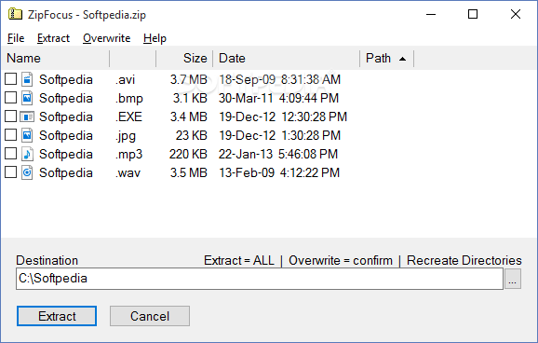Click the image icon of Softpedia .bmp

tap(27, 98)
